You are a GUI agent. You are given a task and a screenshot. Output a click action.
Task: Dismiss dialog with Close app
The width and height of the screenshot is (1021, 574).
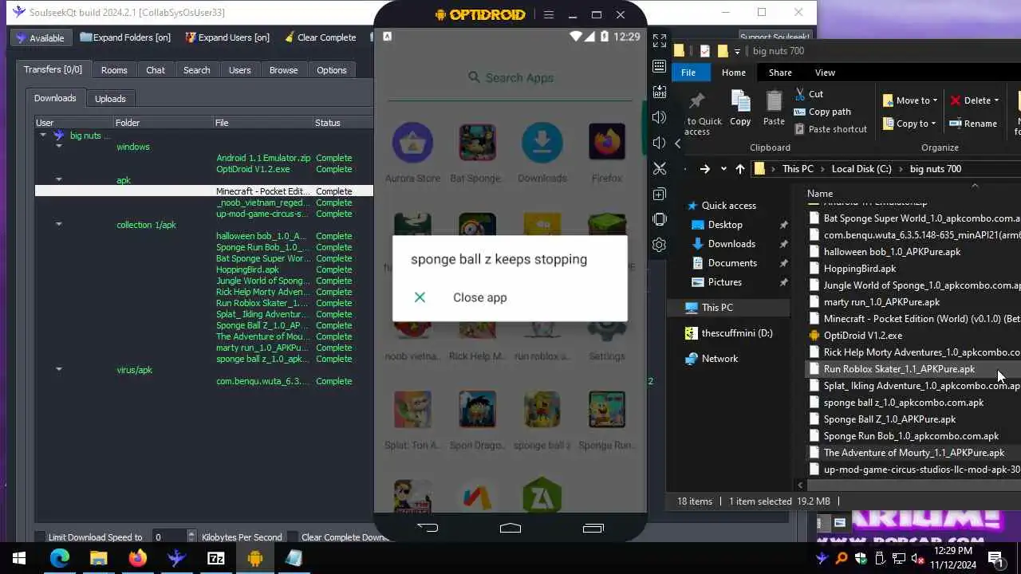pos(479,297)
